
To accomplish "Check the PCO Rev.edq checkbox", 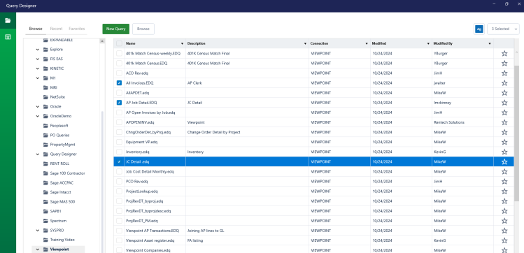I will click(119, 182).
